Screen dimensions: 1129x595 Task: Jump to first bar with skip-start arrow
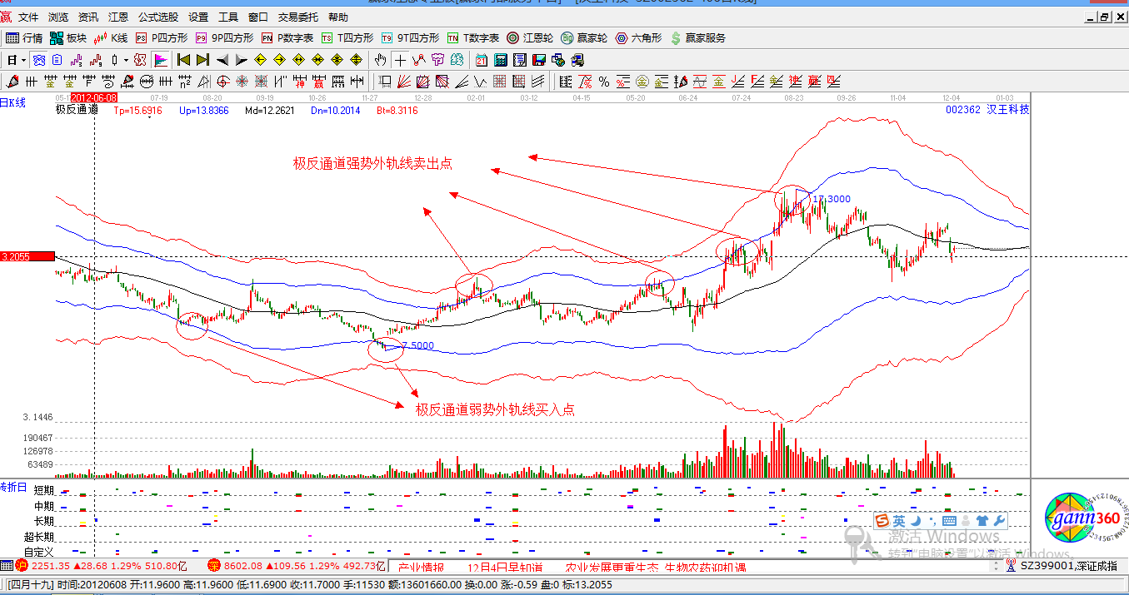(183, 60)
